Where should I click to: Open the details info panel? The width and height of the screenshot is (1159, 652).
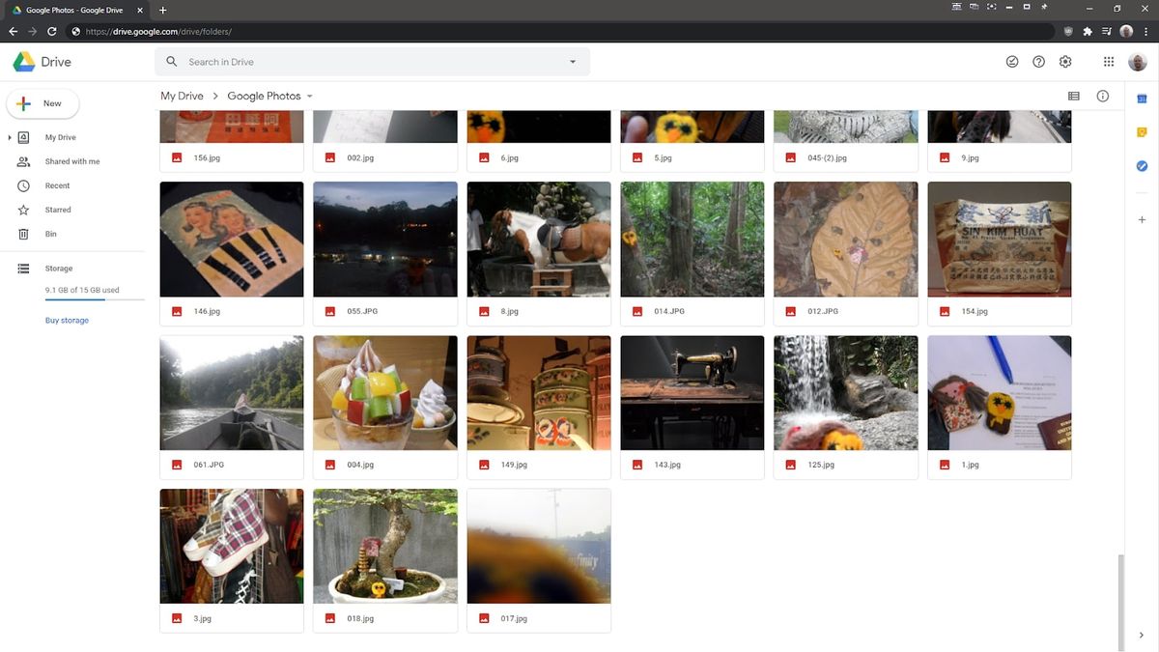tap(1102, 96)
